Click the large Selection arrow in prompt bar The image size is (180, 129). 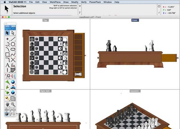click(6, 9)
